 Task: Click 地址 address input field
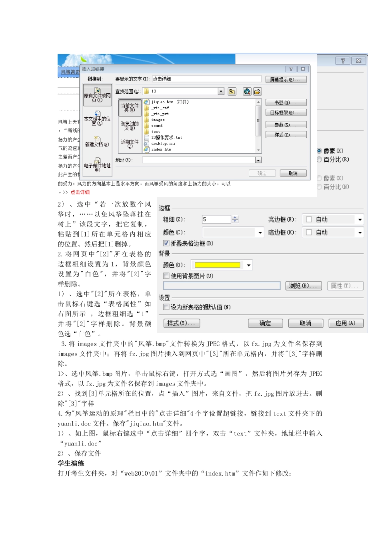coord(199,160)
